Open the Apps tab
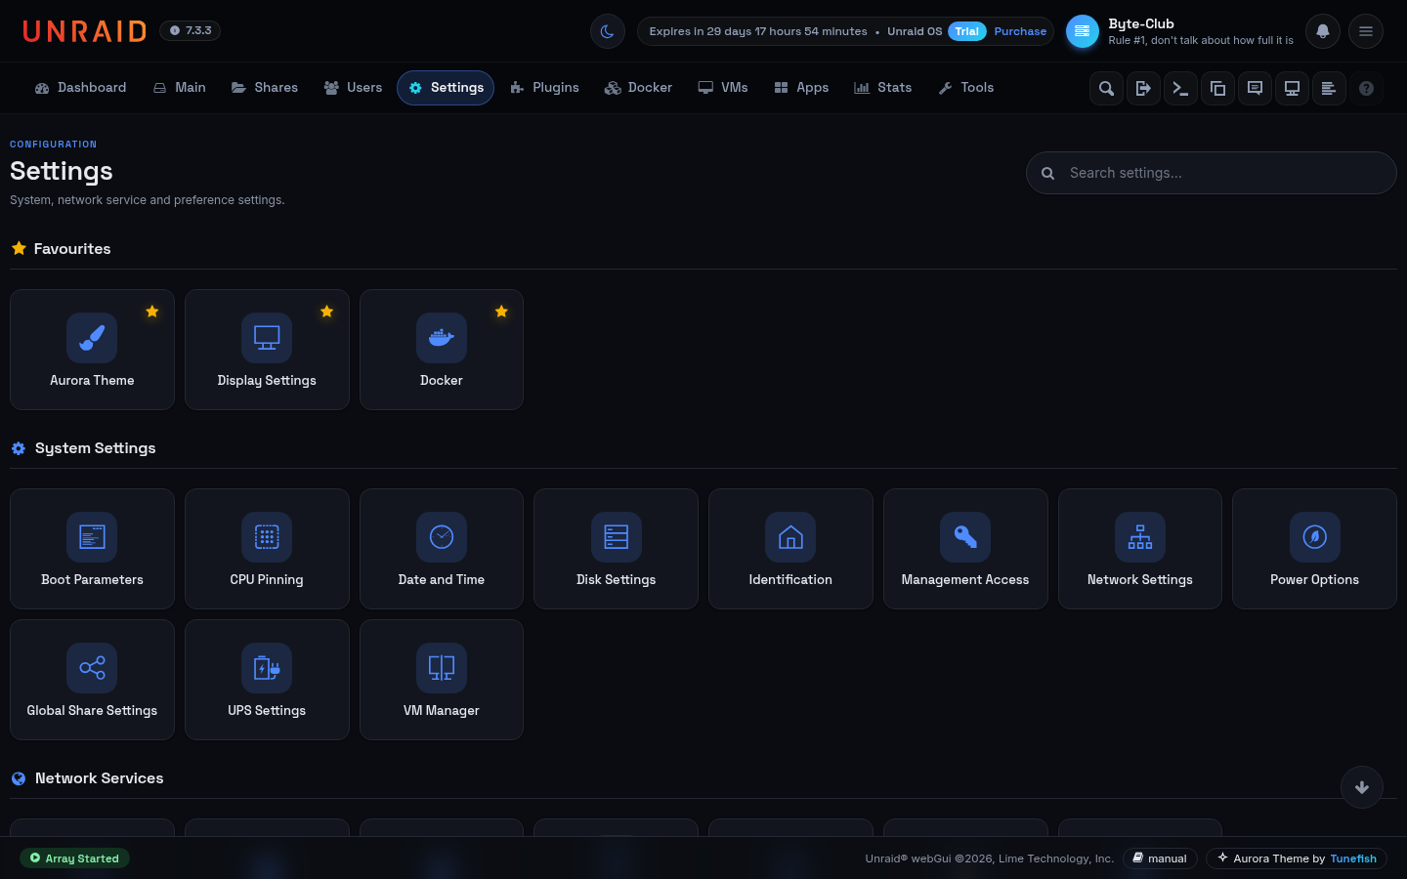The width and height of the screenshot is (1407, 879). tap(801, 88)
